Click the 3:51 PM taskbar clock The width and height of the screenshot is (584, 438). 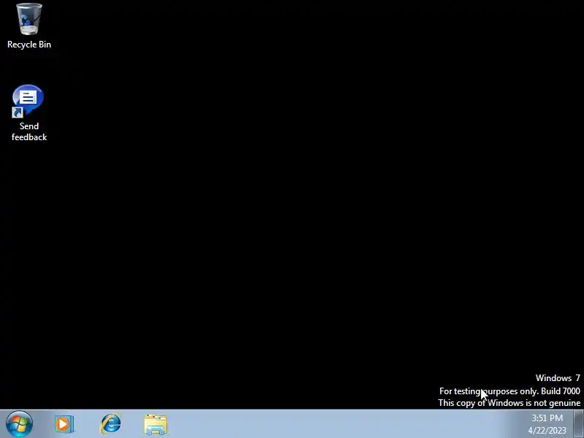coord(547,418)
